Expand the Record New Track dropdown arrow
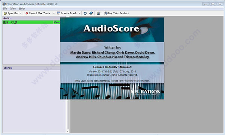The height and width of the screenshot is (135, 225). pos(54,13)
